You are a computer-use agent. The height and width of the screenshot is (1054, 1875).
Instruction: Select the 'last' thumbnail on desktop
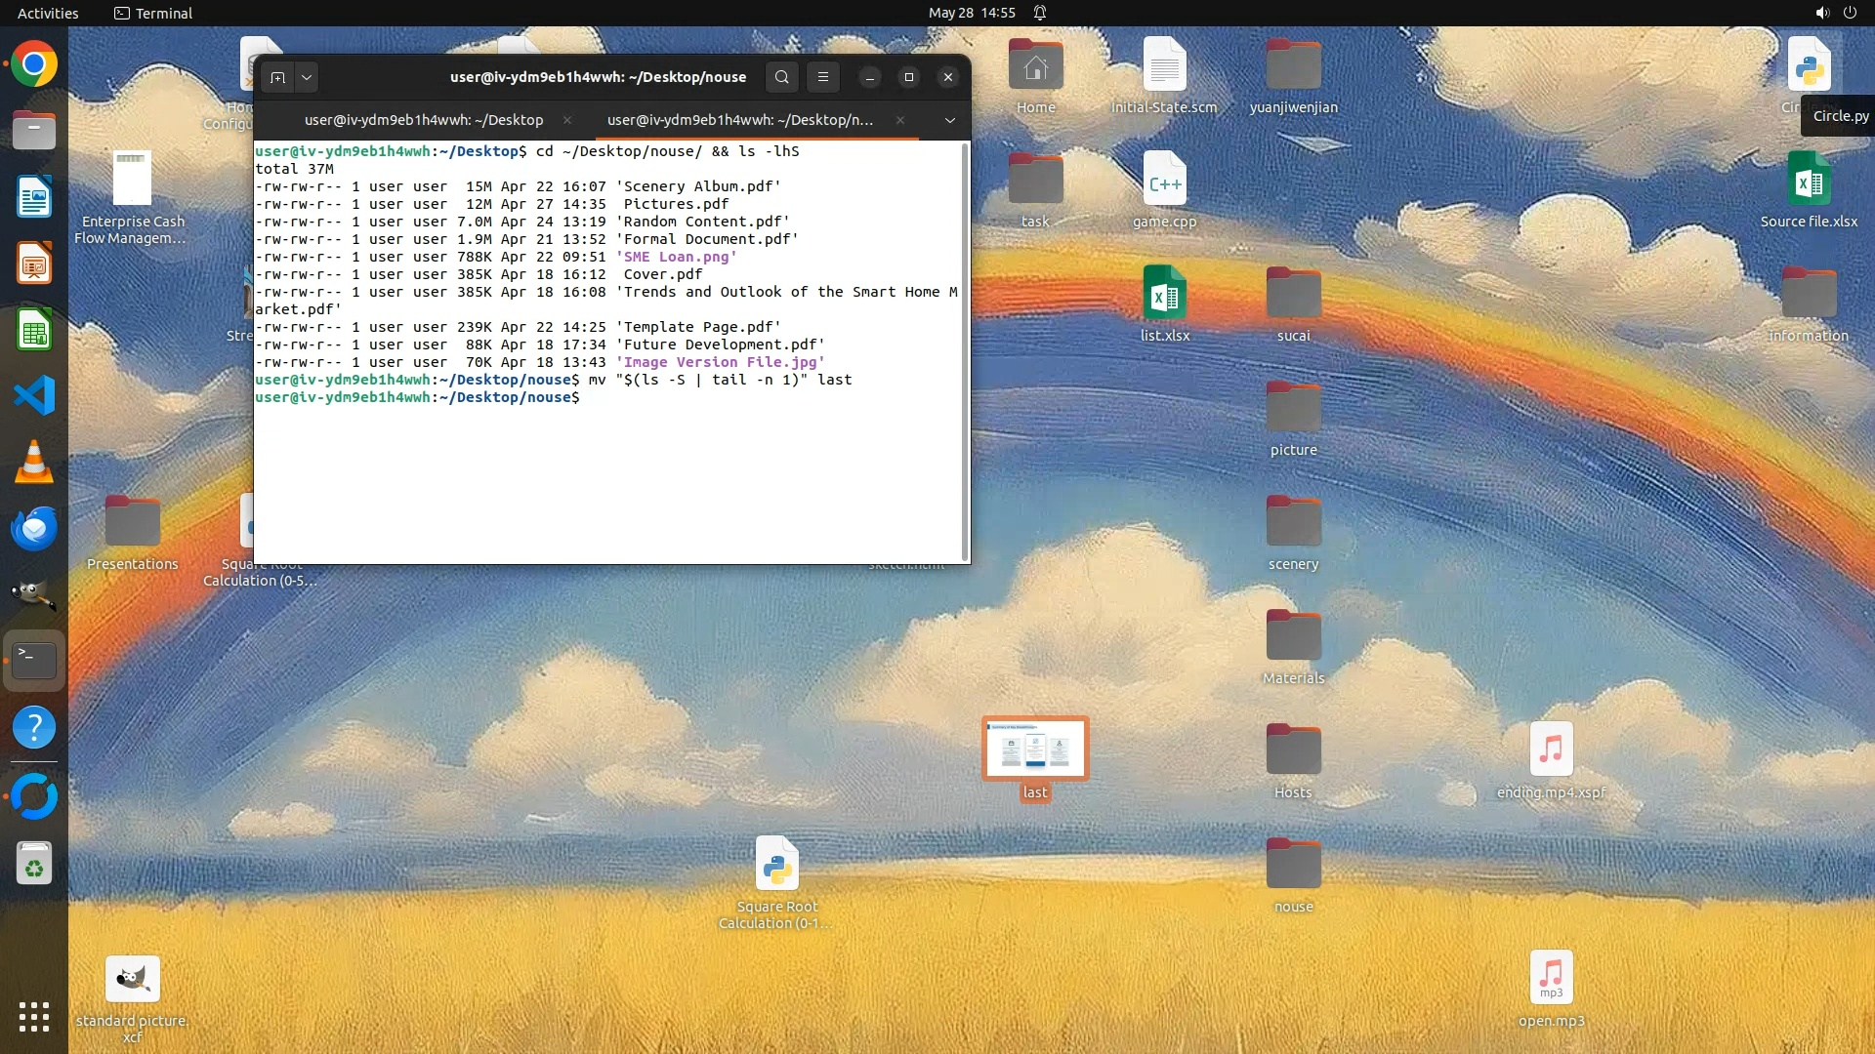click(x=1035, y=750)
